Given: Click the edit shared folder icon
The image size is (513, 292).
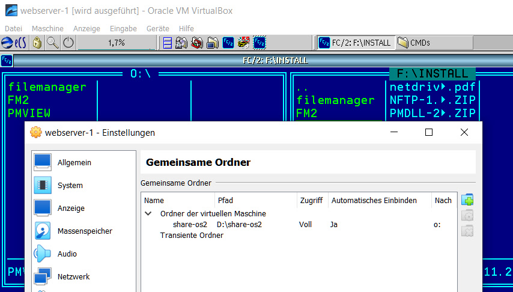Looking at the screenshot, I should (x=467, y=216).
